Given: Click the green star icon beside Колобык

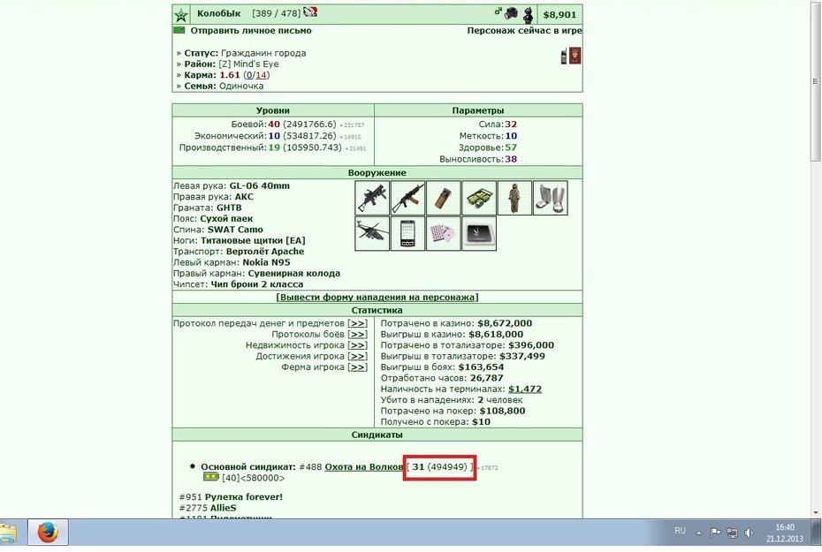Looking at the screenshot, I should (x=181, y=15).
